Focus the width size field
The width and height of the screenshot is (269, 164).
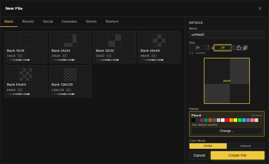tap(198, 48)
